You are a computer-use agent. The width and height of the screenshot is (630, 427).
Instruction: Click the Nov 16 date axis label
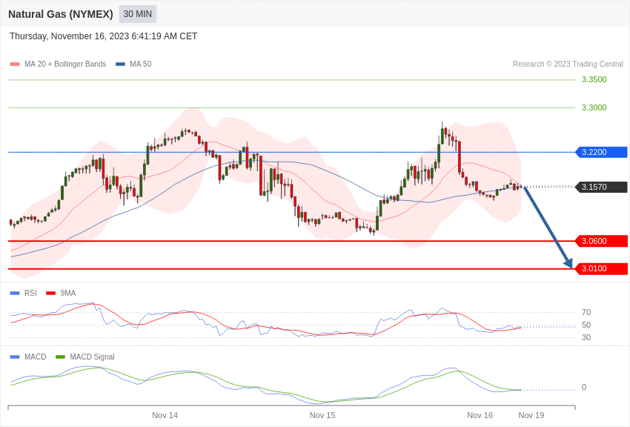tap(480, 415)
